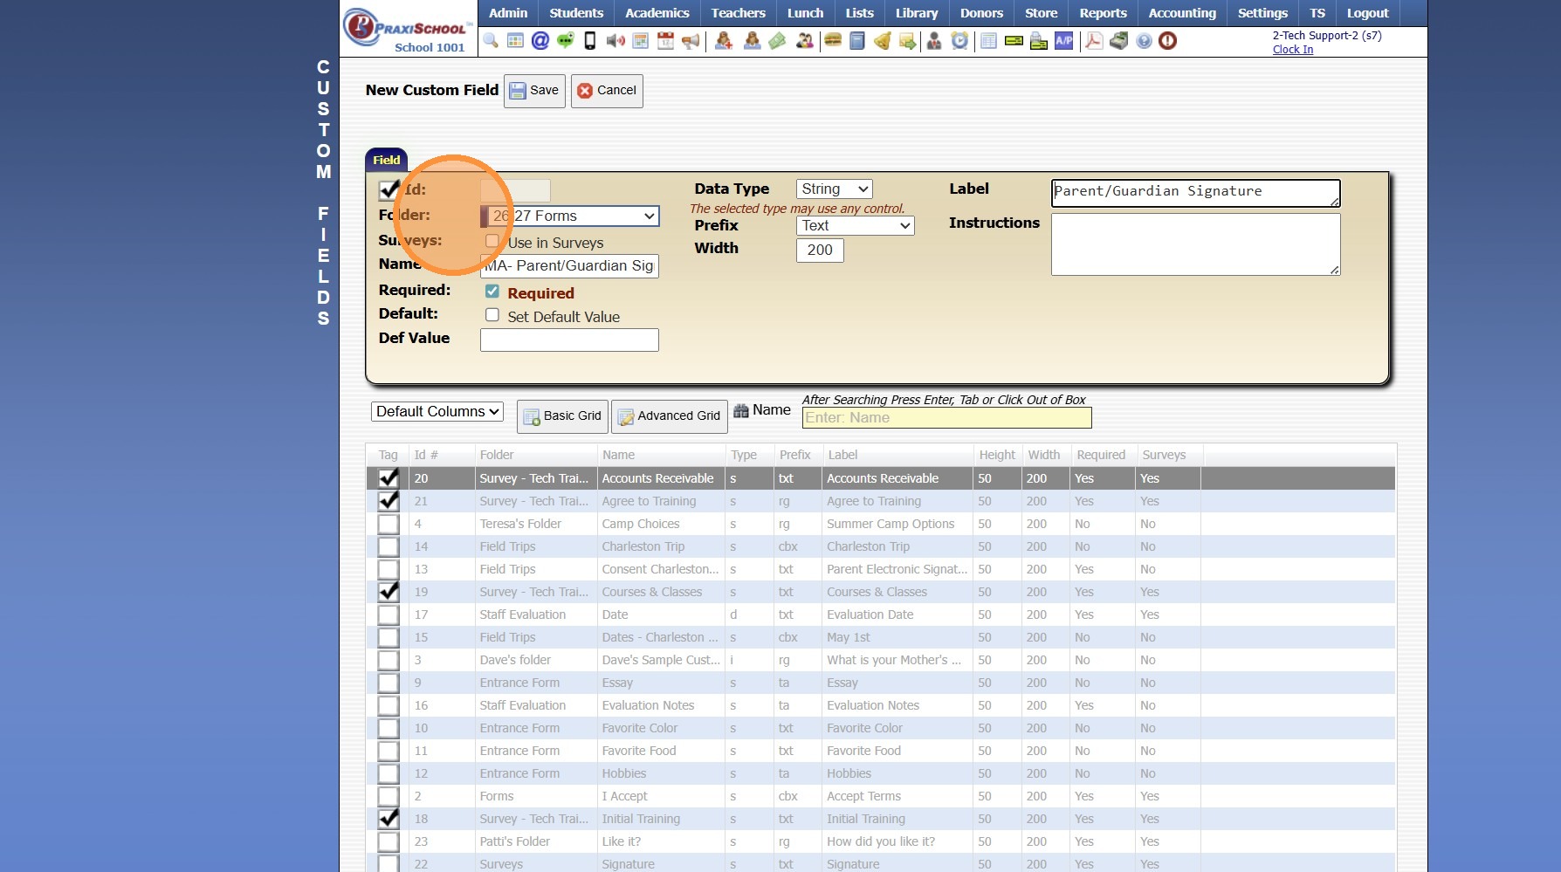Click the Cancel button
The width and height of the screenshot is (1561, 872).
pyautogui.click(x=607, y=91)
